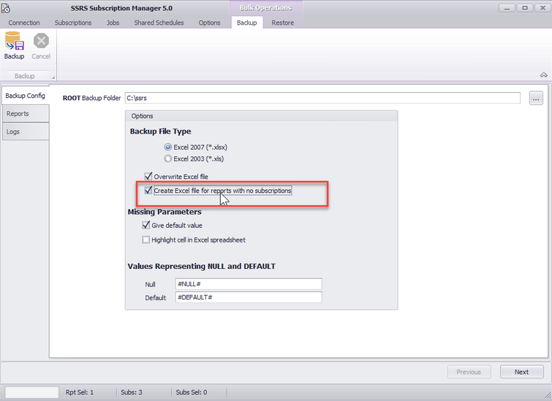The height and width of the screenshot is (401, 552).
Task: Open the Restore ribbon tab
Action: [x=282, y=23]
